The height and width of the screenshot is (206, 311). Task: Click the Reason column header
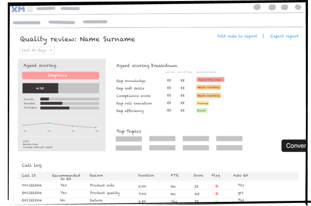pyautogui.click(x=96, y=176)
